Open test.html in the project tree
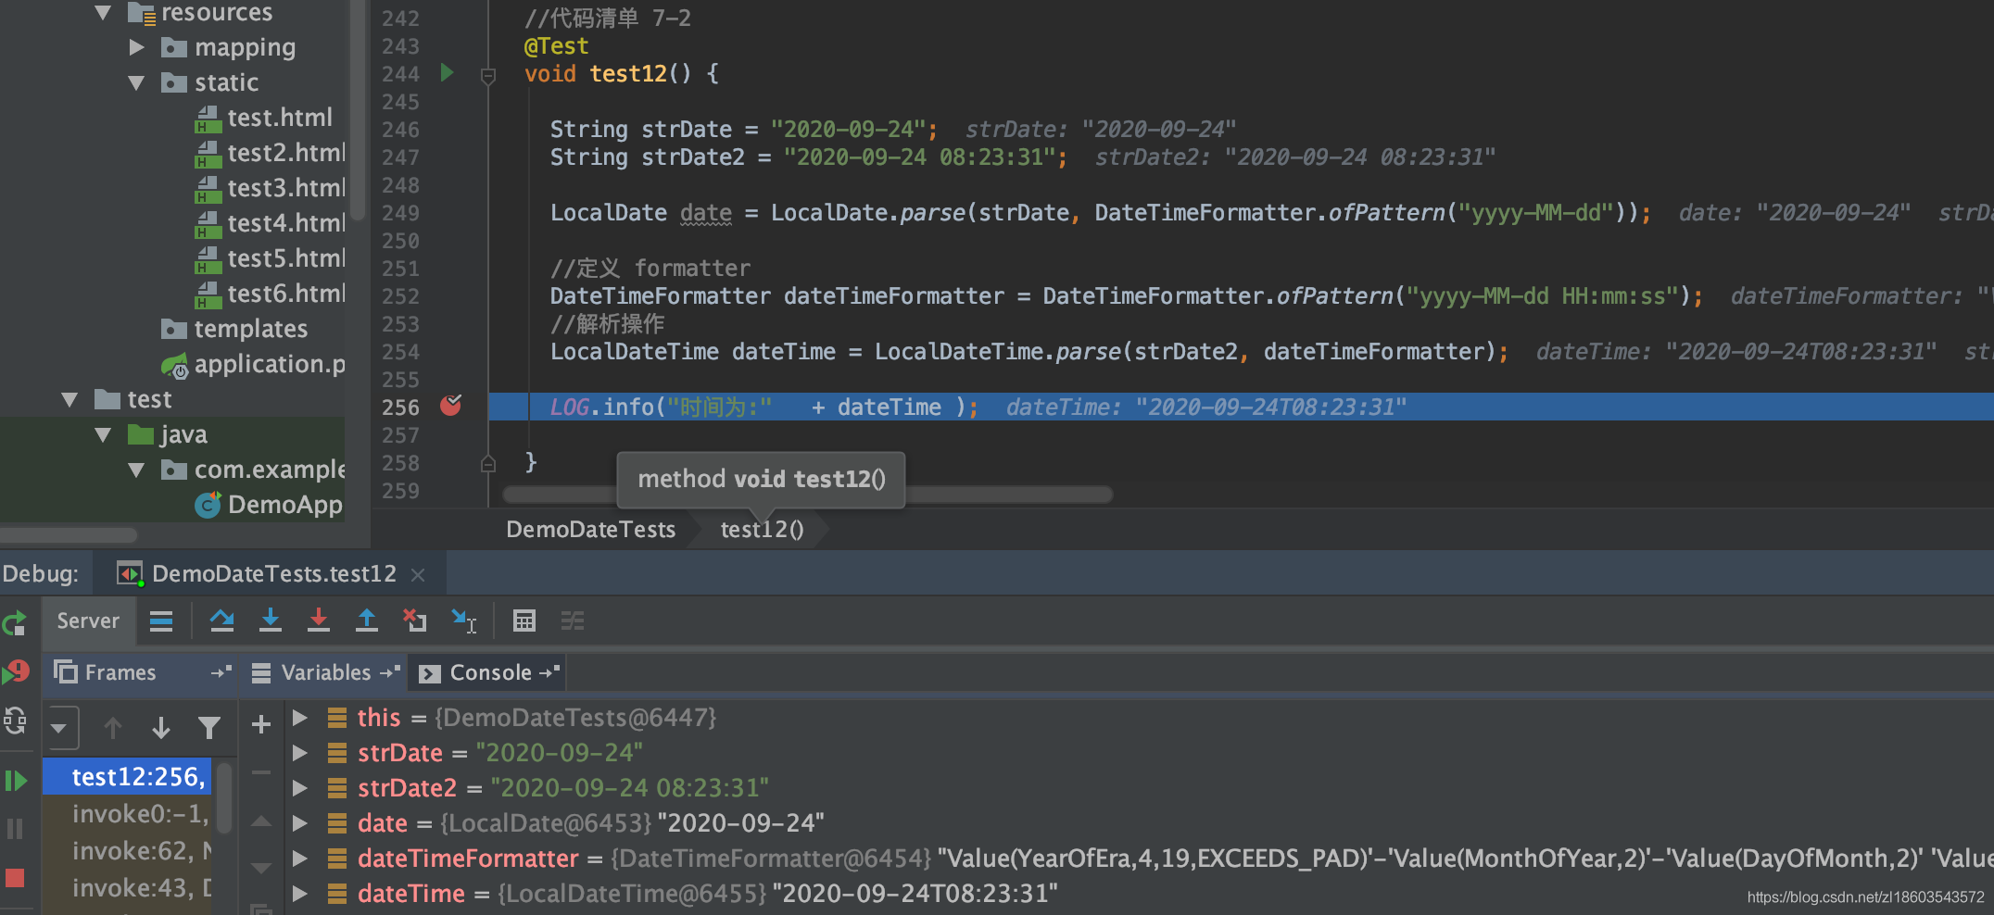Viewport: 1994px width, 915px height. (279, 118)
